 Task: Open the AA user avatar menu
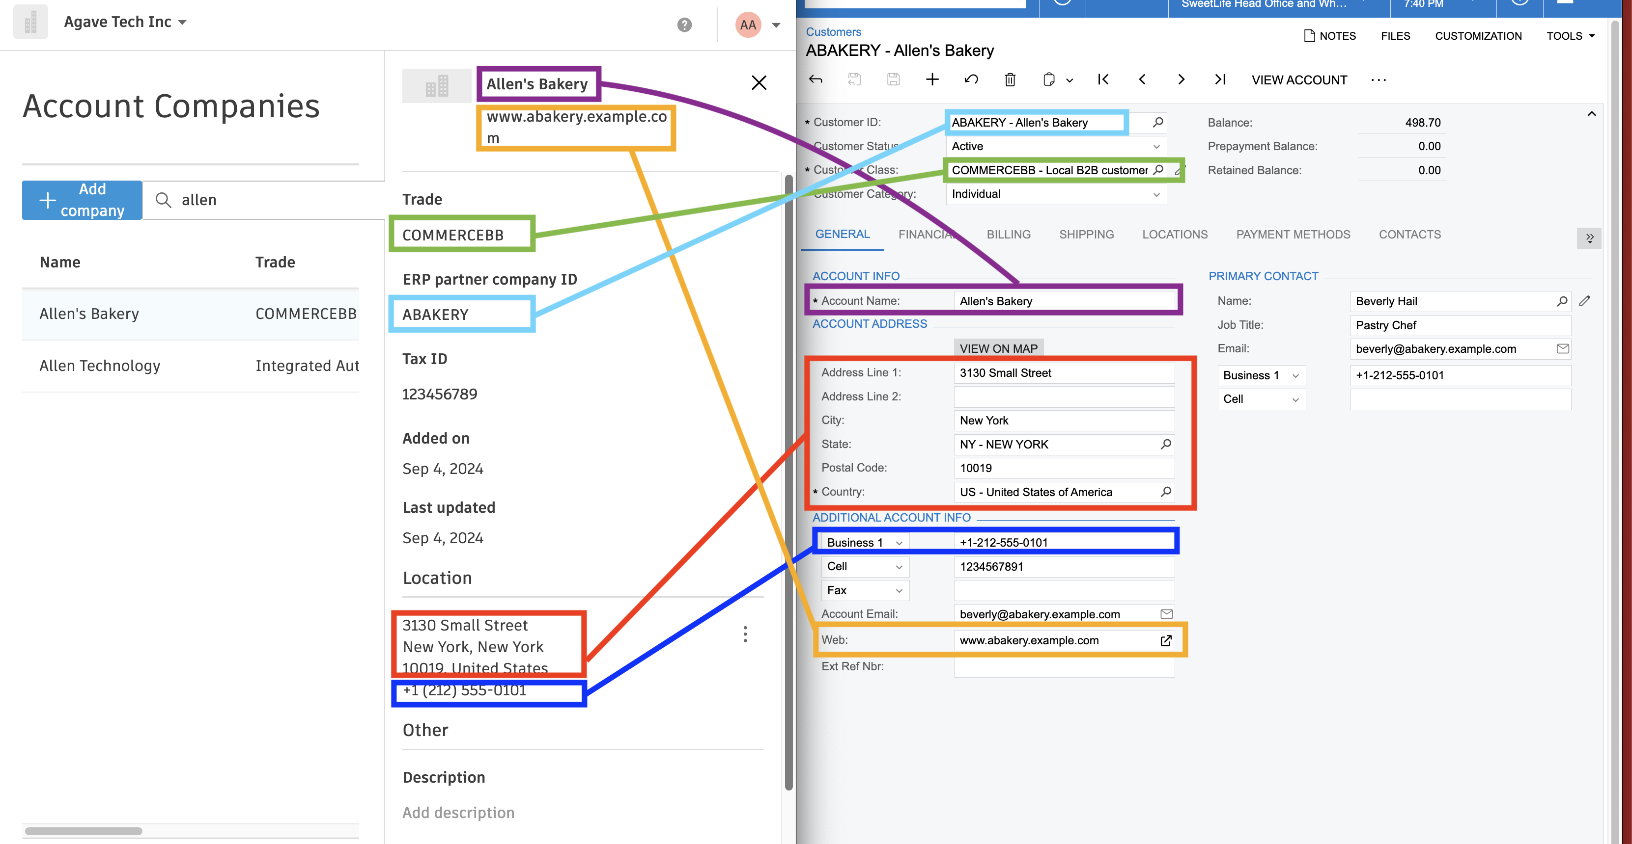[x=758, y=25]
